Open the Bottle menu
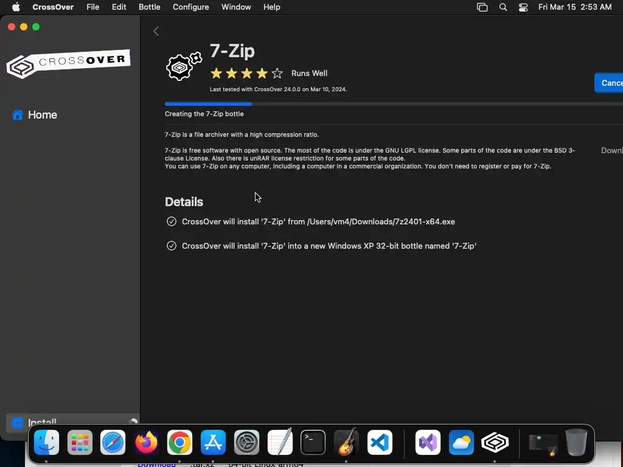This screenshot has height=467, width=623. point(150,7)
